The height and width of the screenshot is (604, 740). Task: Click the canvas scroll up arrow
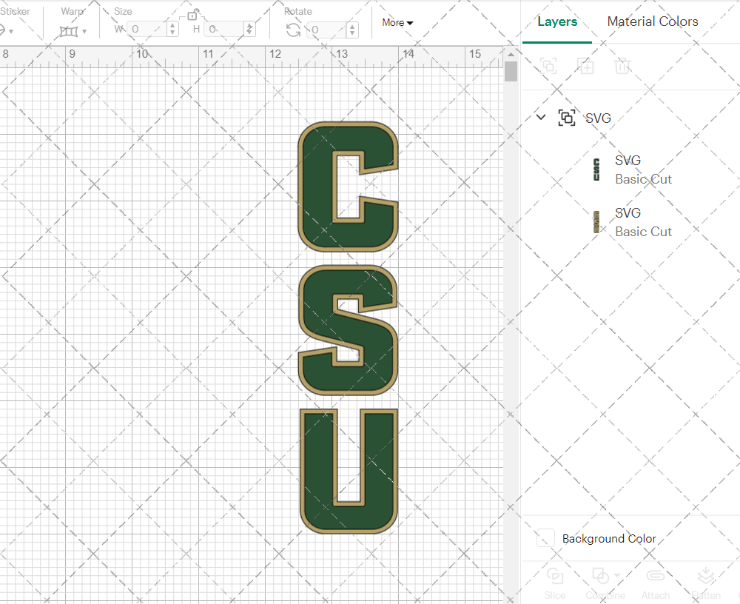pyautogui.click(x=510, y=54)
